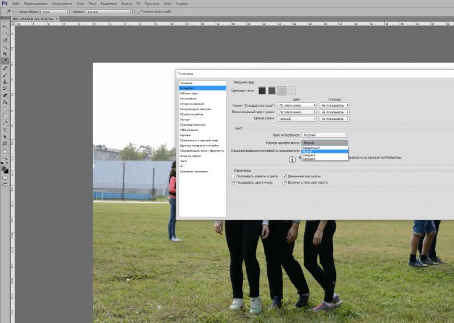Select the Pen tool
Image resolution: width=454 pixels, height=323 pixels.
(x=5, y=123)
